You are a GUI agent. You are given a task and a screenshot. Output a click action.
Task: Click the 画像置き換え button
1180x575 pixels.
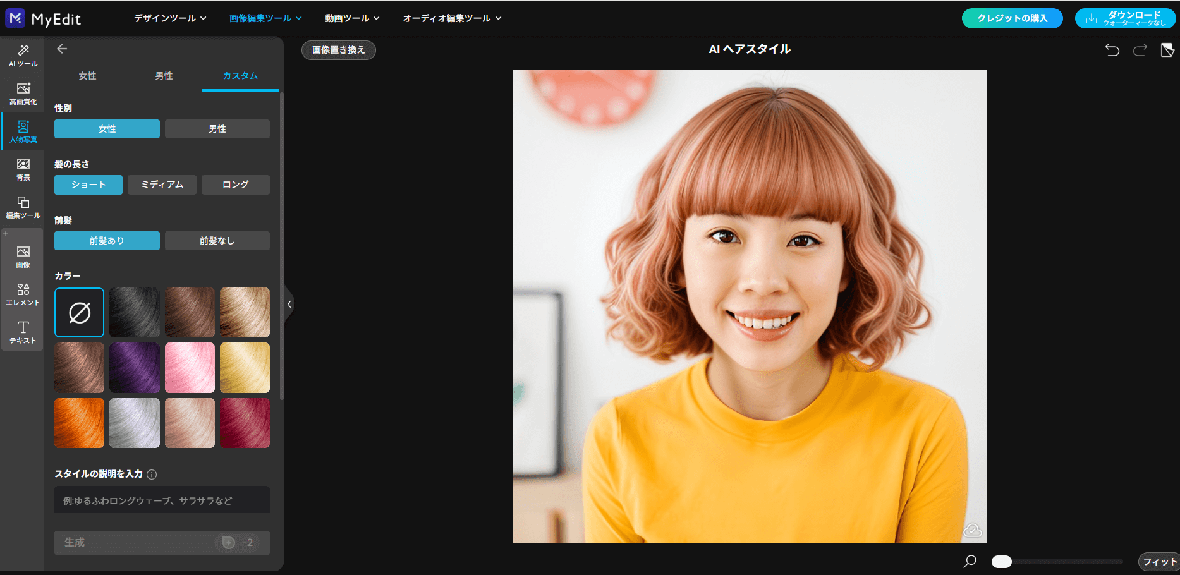coord(338,50)
